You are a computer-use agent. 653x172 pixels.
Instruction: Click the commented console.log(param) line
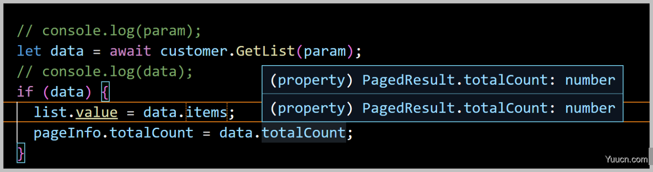[x=109, y=31]
